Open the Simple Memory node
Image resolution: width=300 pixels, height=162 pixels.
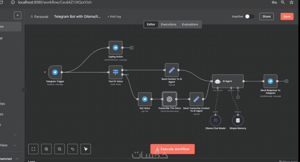[x=238, y=120]
